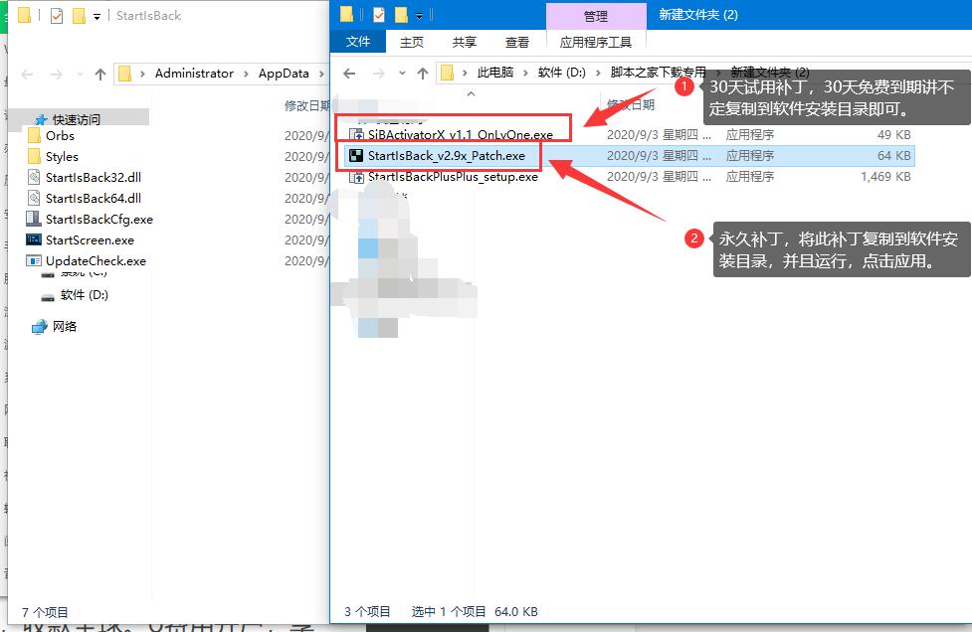Click the Back arrow in the StartIsBack window
This screenshot has height=632, width=972.
pyautogui.click(x=27, y=75)
